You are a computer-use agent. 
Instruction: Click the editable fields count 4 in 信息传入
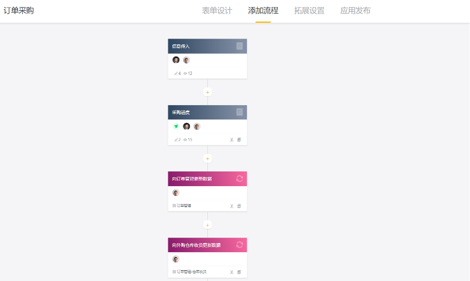pos(177,73)
